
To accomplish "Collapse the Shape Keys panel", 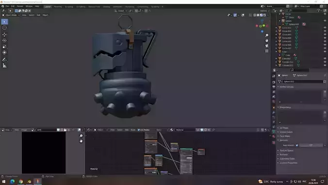I will pyautogui.click(x=285, y=107).
